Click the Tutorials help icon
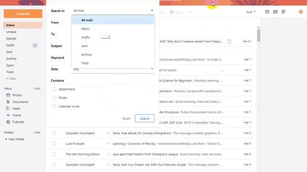This screenshot has height=172, width=307. click(8, 122)
